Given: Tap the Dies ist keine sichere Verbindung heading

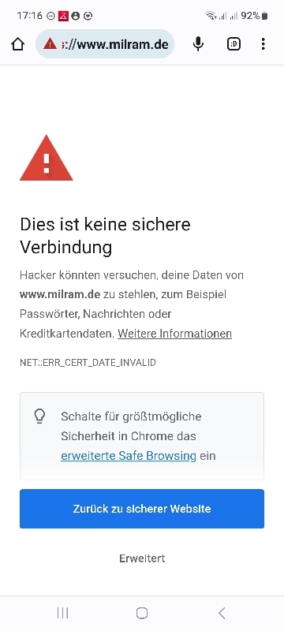Looking at the screenshot, I should coord(105,236).
